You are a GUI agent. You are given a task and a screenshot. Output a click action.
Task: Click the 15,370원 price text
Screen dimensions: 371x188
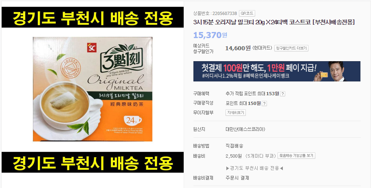click(x=210, y=35)
